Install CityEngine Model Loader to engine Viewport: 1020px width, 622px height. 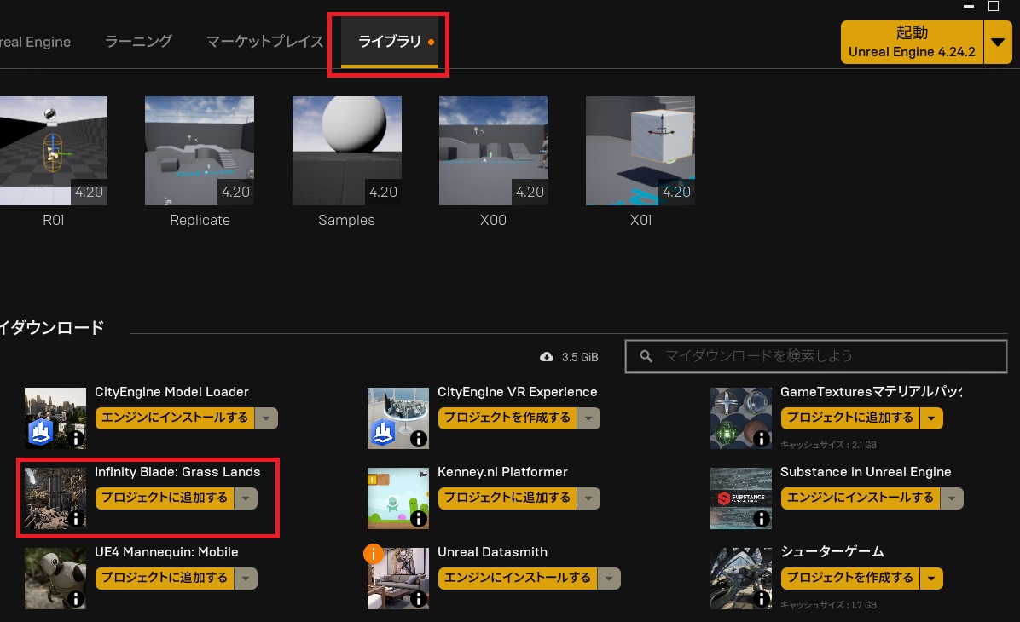point(174,418)
